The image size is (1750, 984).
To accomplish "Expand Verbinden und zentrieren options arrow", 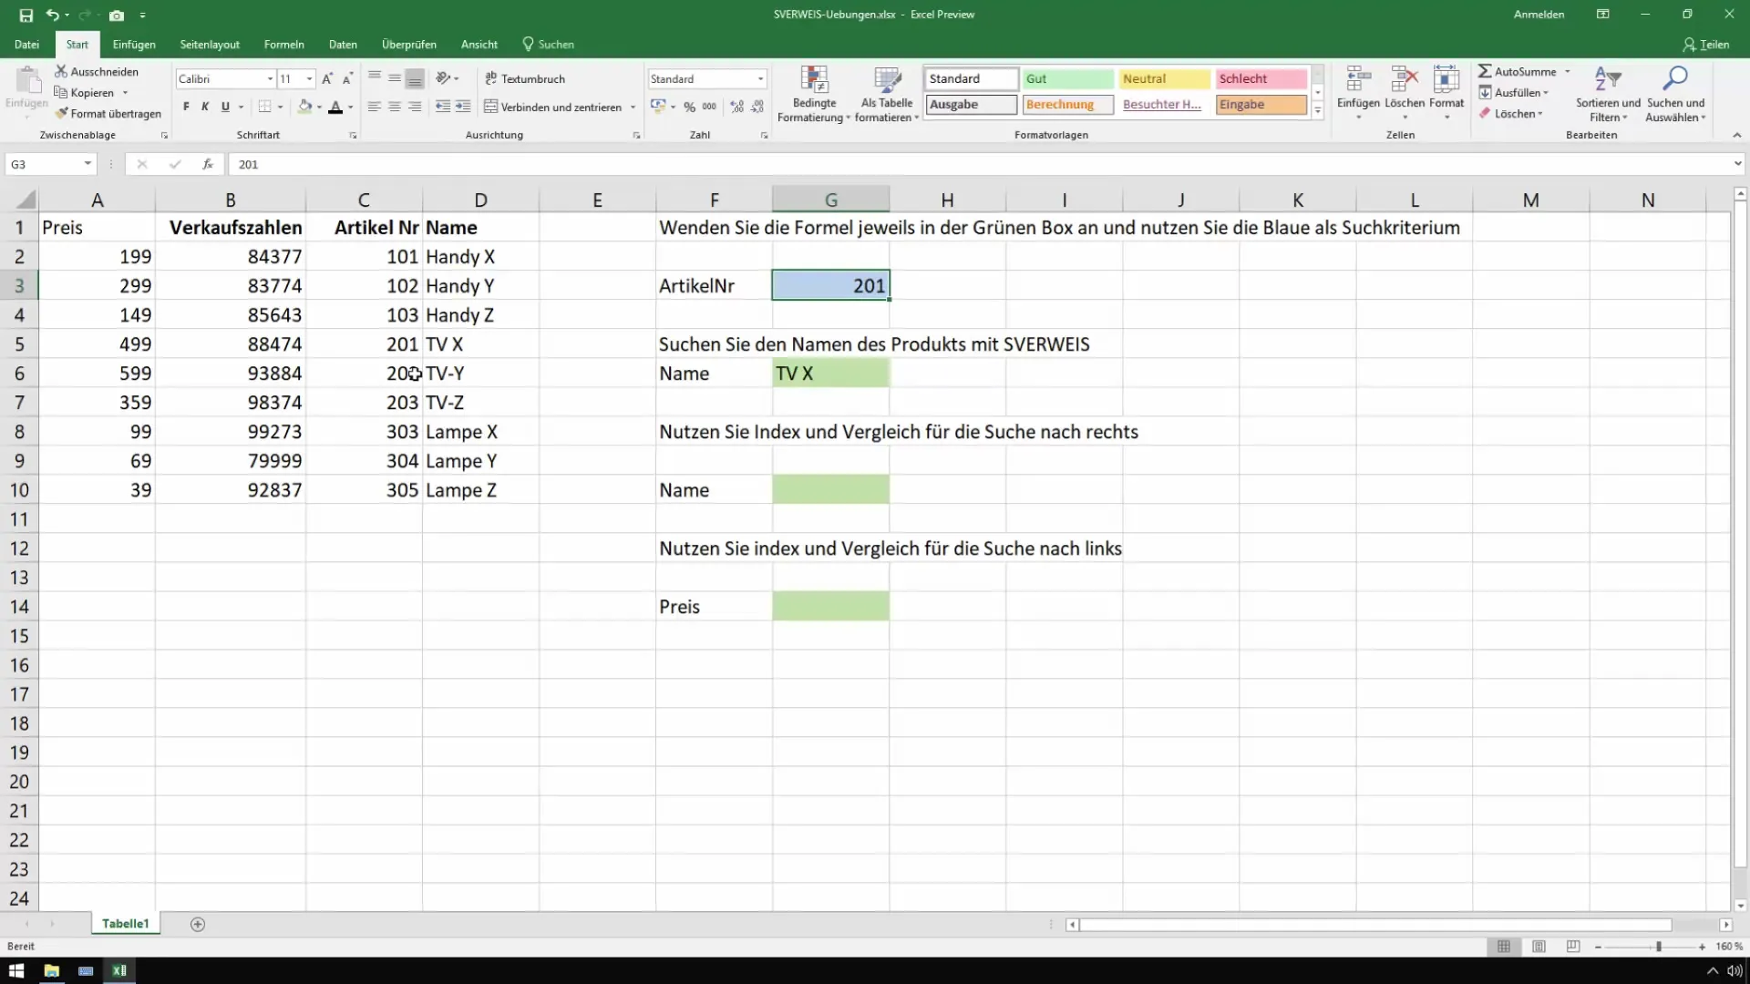I will [633, 108].
